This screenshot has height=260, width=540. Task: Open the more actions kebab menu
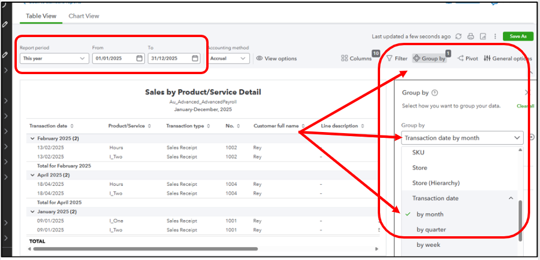point(495,36)
